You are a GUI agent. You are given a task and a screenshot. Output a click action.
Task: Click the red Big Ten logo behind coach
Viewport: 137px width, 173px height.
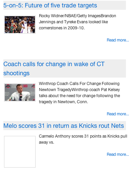click(x=25, y=86)
